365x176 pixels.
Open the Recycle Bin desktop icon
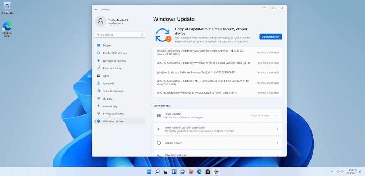click(7, 8)
